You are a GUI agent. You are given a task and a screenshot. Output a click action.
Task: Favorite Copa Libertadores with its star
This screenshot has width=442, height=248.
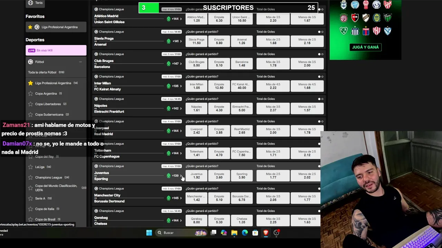30,104
